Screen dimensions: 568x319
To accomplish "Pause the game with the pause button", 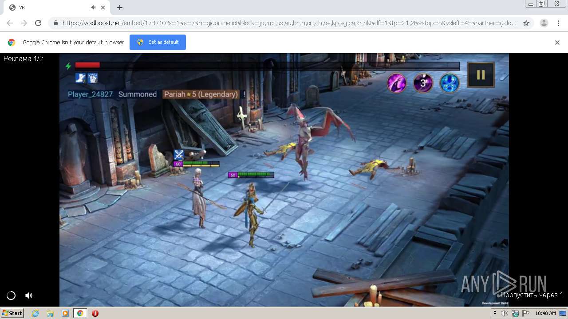I will [481, 74].
